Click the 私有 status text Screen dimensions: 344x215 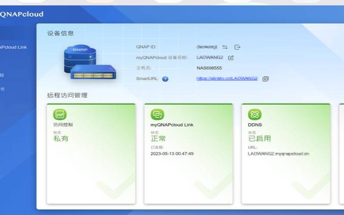[61, 138]
